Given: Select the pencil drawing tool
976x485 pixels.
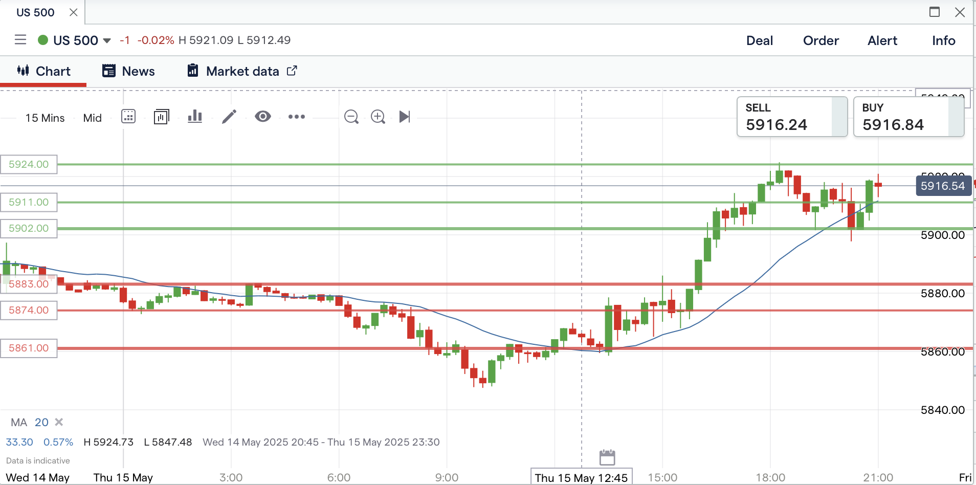Looking at the screenshot, I should tap(229, 117).
